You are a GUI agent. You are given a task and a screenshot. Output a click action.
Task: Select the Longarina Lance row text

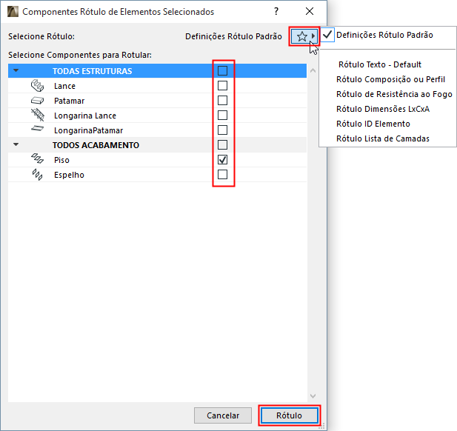pos(85,116)
